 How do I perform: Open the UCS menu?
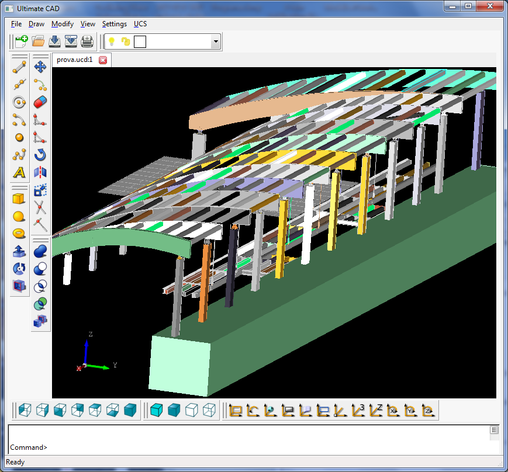coord(140,24)
